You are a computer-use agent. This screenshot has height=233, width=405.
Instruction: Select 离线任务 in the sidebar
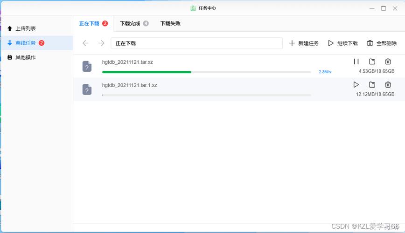[37, 43]
